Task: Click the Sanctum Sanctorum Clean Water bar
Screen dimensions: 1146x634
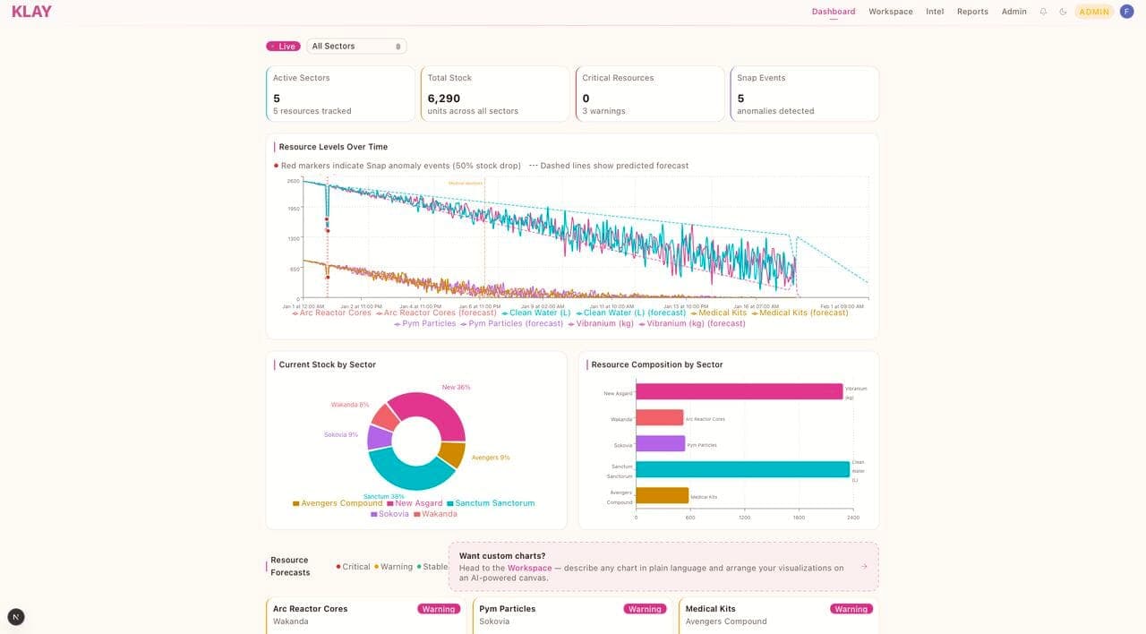Action: (x=742, y=469)
